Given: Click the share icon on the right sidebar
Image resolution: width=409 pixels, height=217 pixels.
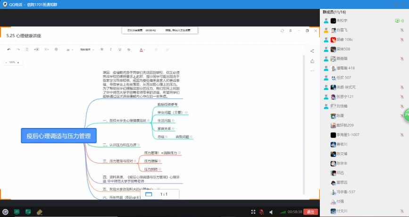Looking at the screenshot, I should tap(312, 51).
